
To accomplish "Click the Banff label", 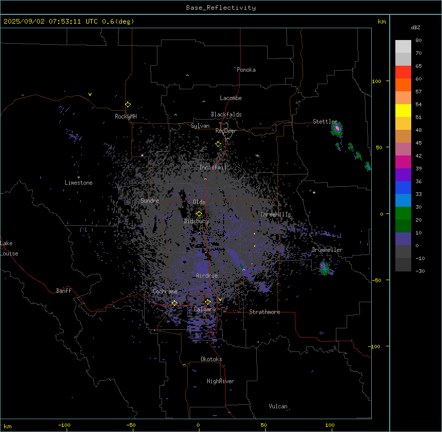I will coord(64,291).
